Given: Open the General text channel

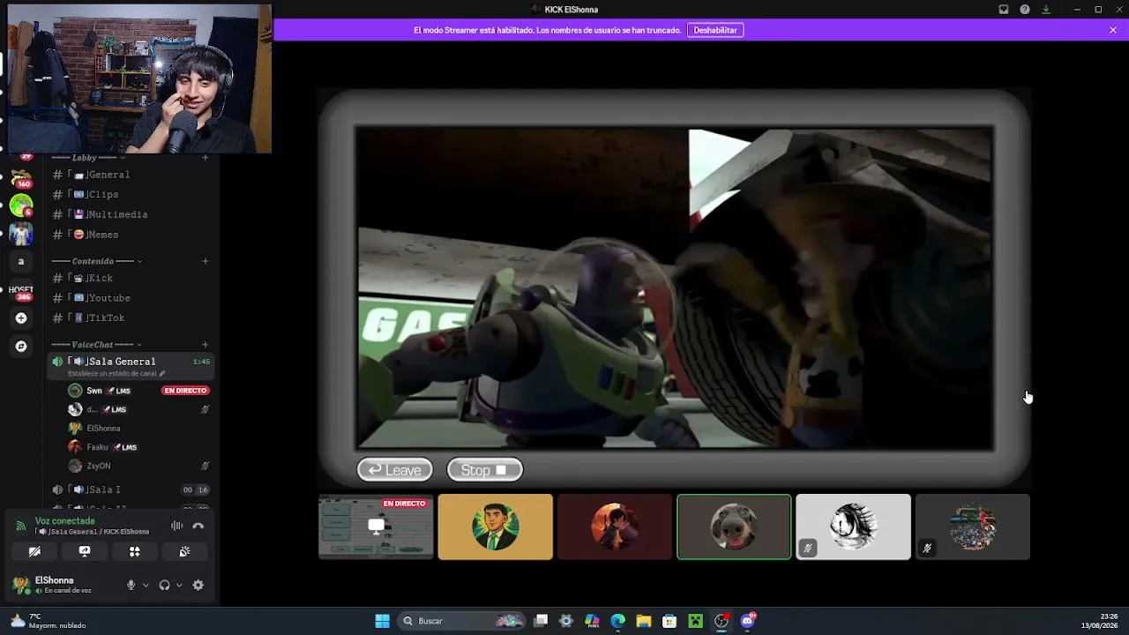Looking at the screenshot, I should [x=132, y=175].
